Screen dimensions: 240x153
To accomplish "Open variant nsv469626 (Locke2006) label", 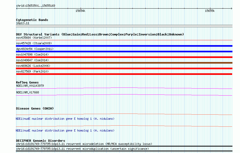I will click(33, 66).
